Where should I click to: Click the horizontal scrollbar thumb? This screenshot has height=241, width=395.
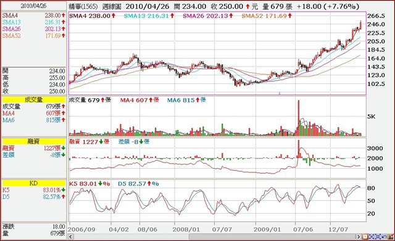272,237
